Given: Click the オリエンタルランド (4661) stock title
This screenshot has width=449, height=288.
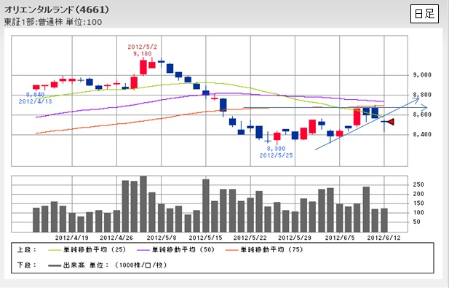Looking at the screenshot, I should [x=57, y=9].
